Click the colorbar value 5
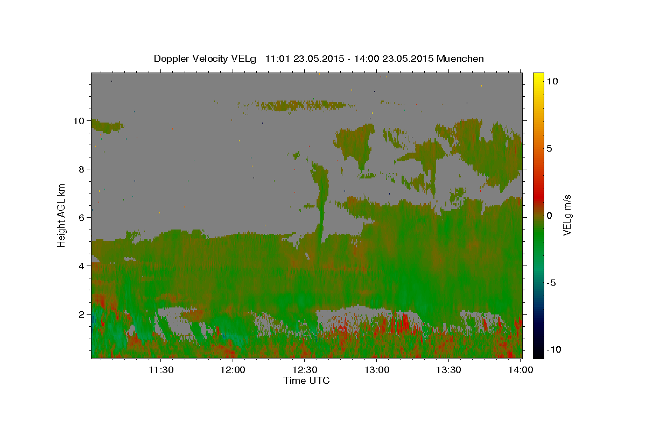This screenshot has width=646, height=430. click(x=549, y=148)
